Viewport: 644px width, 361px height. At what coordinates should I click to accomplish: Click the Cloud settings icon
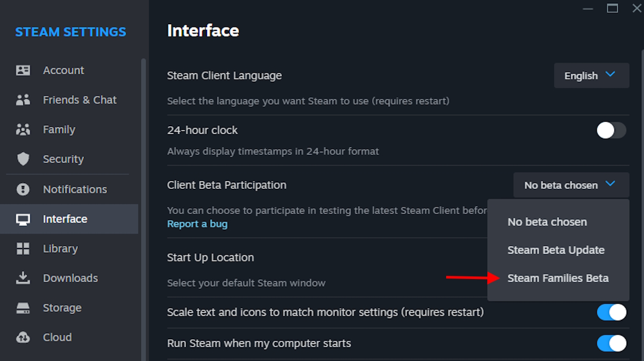23,337
